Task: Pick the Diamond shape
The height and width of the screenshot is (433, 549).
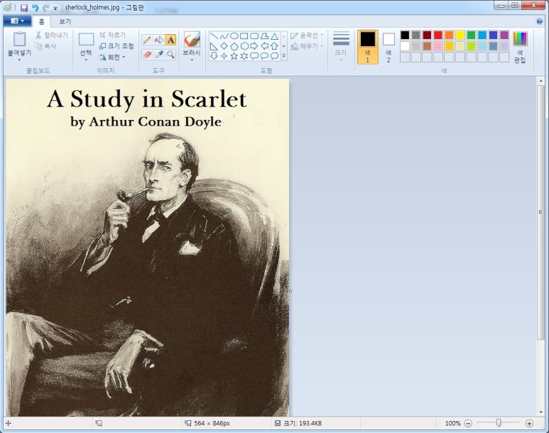Action: (x=224, y=46)
